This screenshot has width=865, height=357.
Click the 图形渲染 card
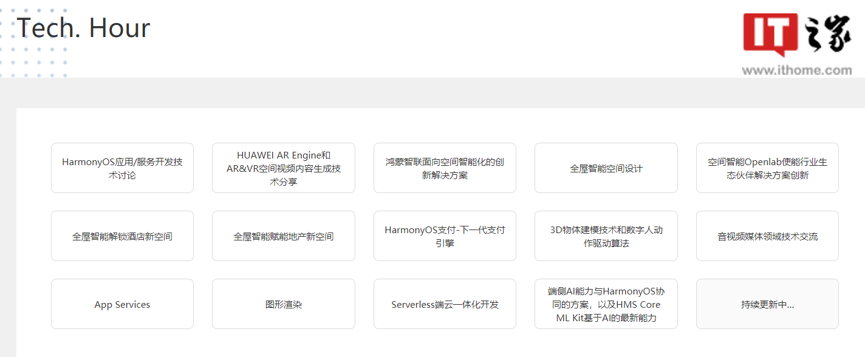[284, 304]
